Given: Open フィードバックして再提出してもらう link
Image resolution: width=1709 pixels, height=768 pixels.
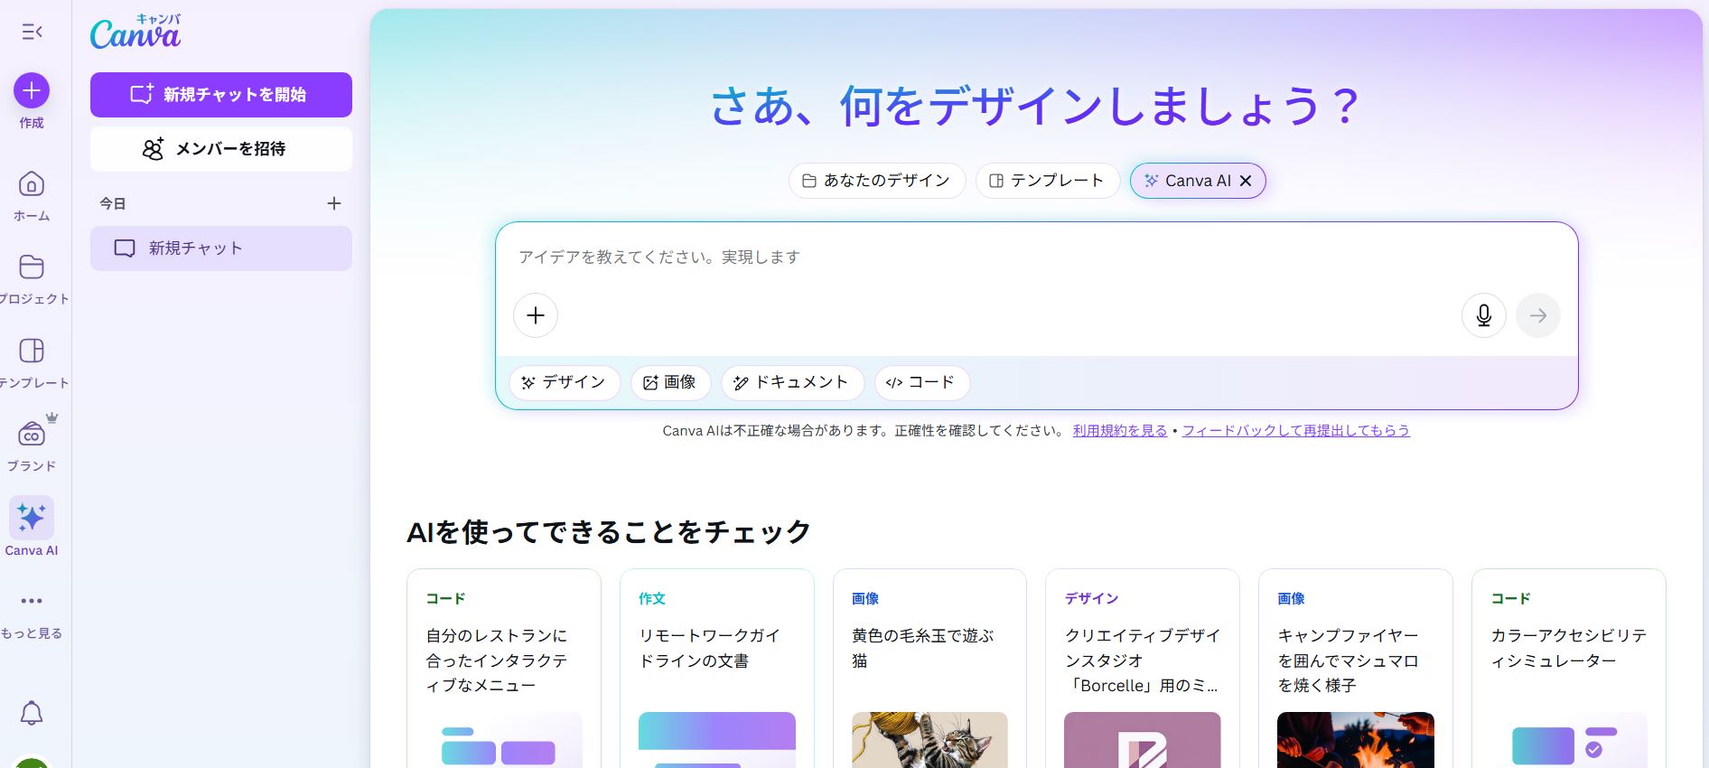Looking at the screenshot, I should [x=1296, y=431].
